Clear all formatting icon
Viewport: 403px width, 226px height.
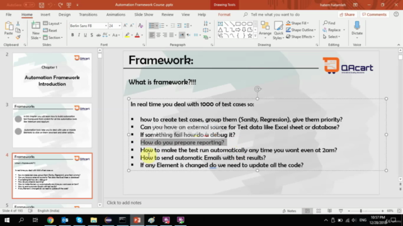pos(140,26)
